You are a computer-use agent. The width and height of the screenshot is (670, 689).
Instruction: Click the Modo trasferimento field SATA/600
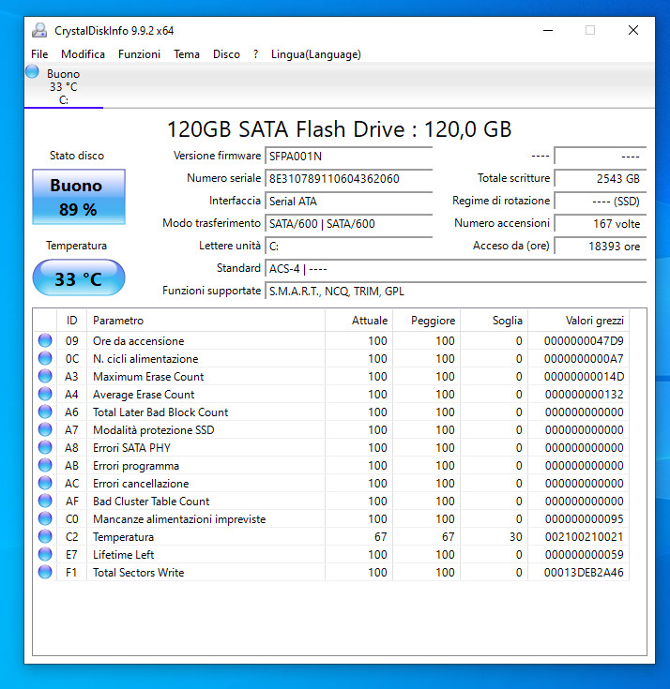(349, 224)
